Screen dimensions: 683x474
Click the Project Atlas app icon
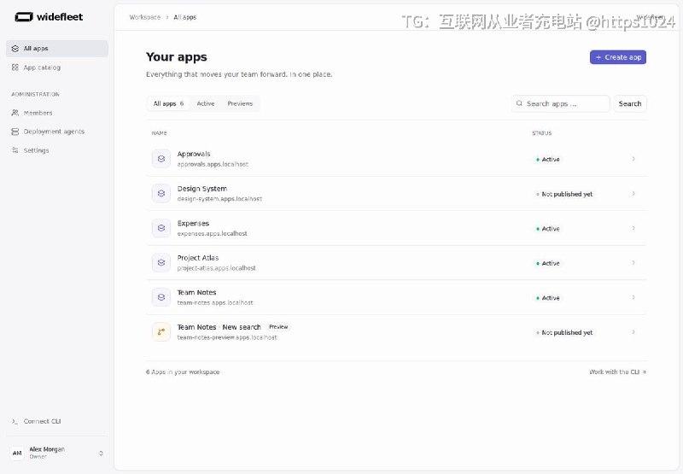[x=161, y=262]
